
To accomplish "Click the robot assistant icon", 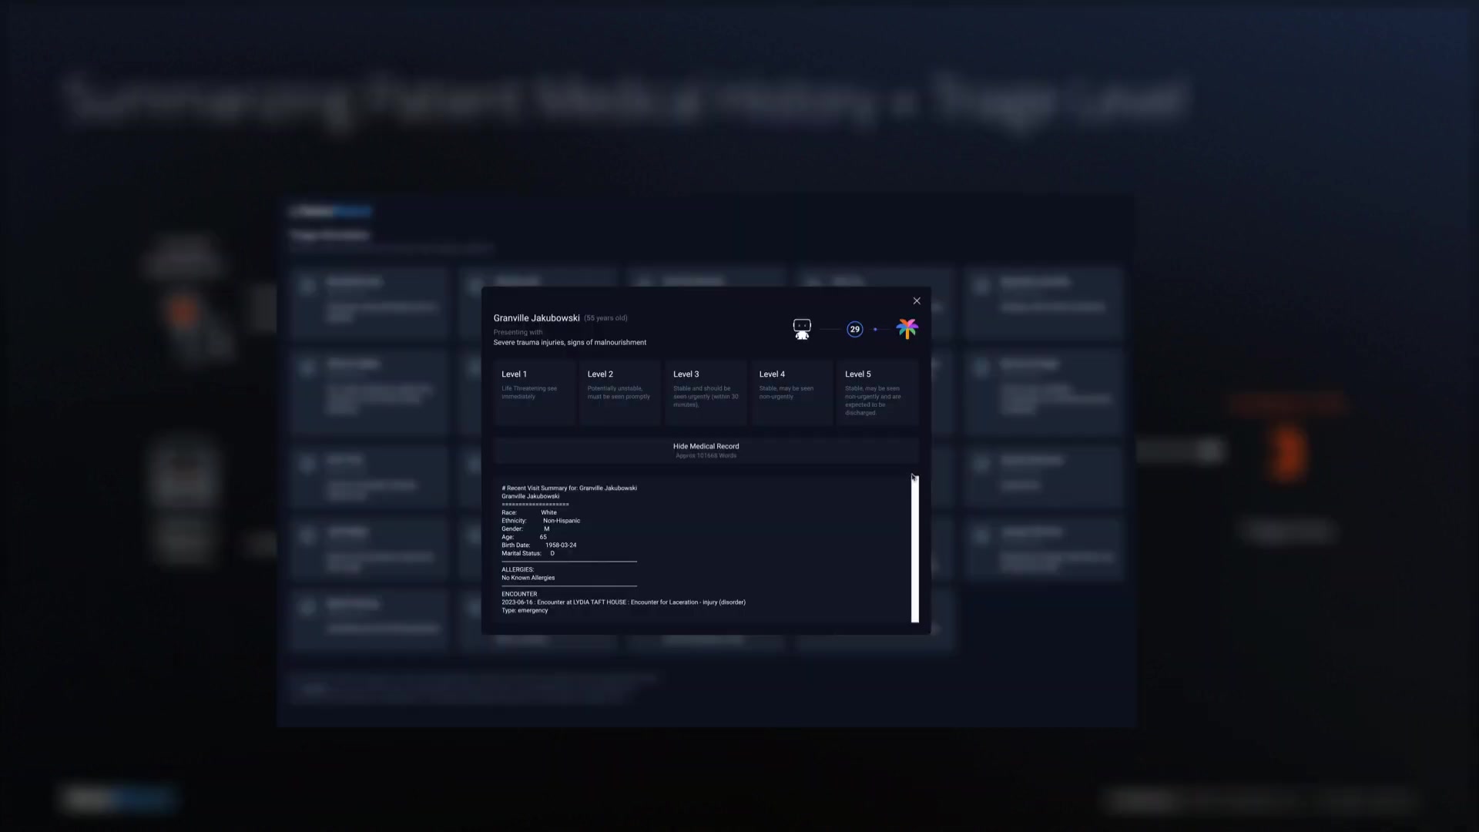I will [802, 329].
